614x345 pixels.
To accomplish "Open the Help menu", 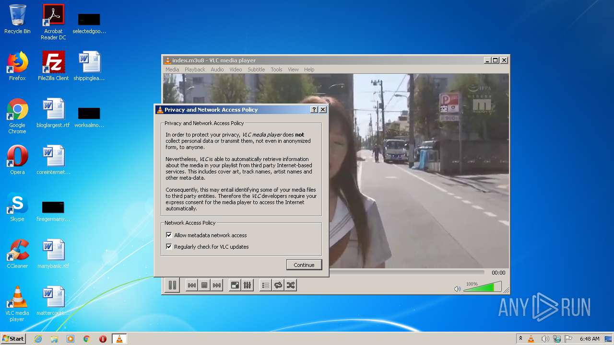I will (309, 69).
